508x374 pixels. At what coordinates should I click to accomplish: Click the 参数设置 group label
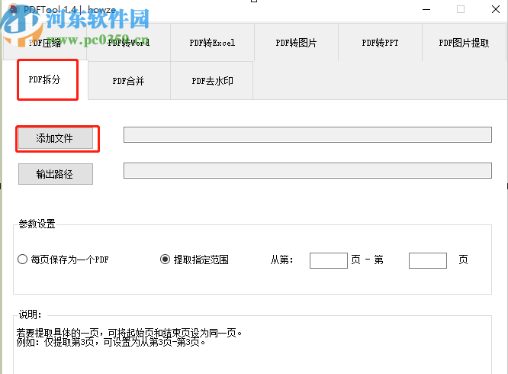pos(37,224)
